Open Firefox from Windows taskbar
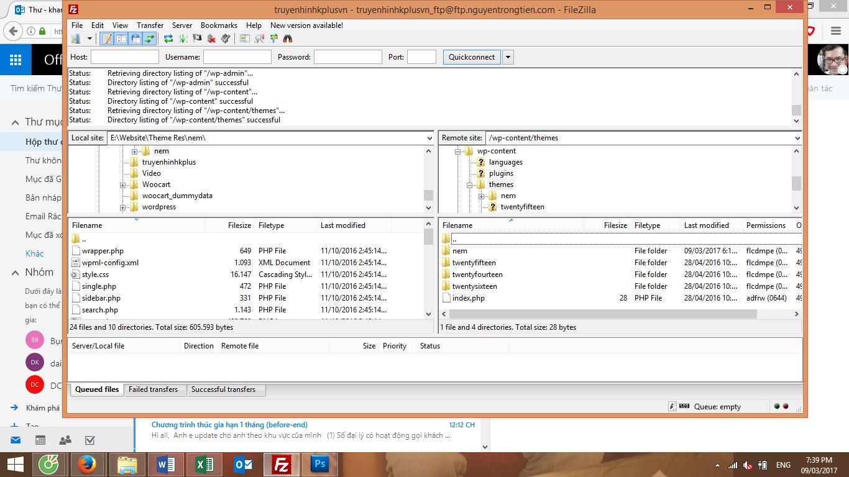Viewport: 849px width, 477px height. (x=88, y=465)
